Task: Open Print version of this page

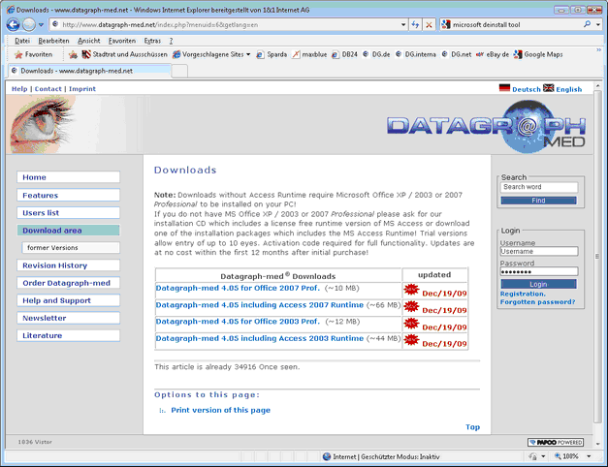Action: point(220,410)
